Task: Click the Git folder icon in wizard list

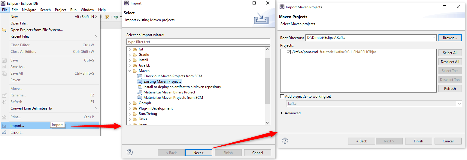Action: pyautogui.click(x=135, y=49)
